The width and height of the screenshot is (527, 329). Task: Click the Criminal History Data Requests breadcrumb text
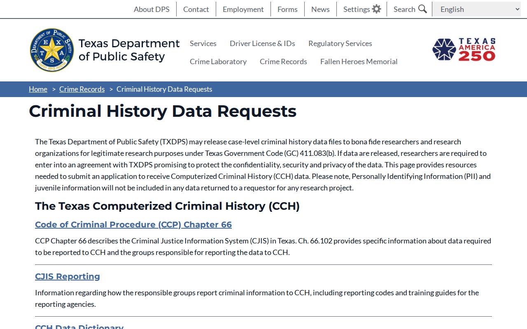click(164, 89)
